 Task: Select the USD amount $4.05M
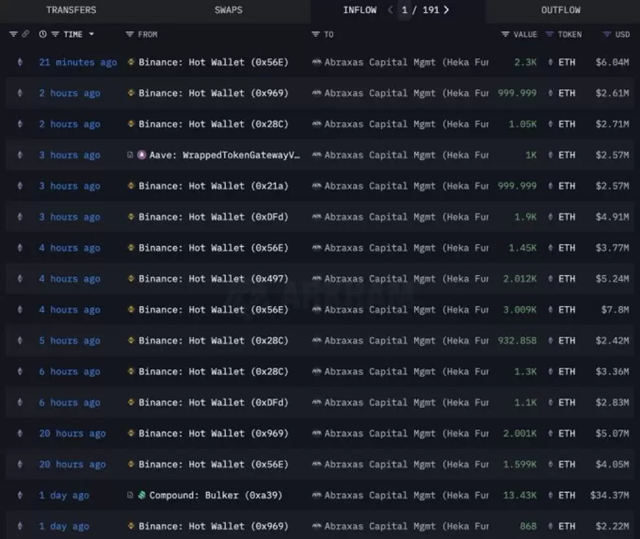click(612, 464)
